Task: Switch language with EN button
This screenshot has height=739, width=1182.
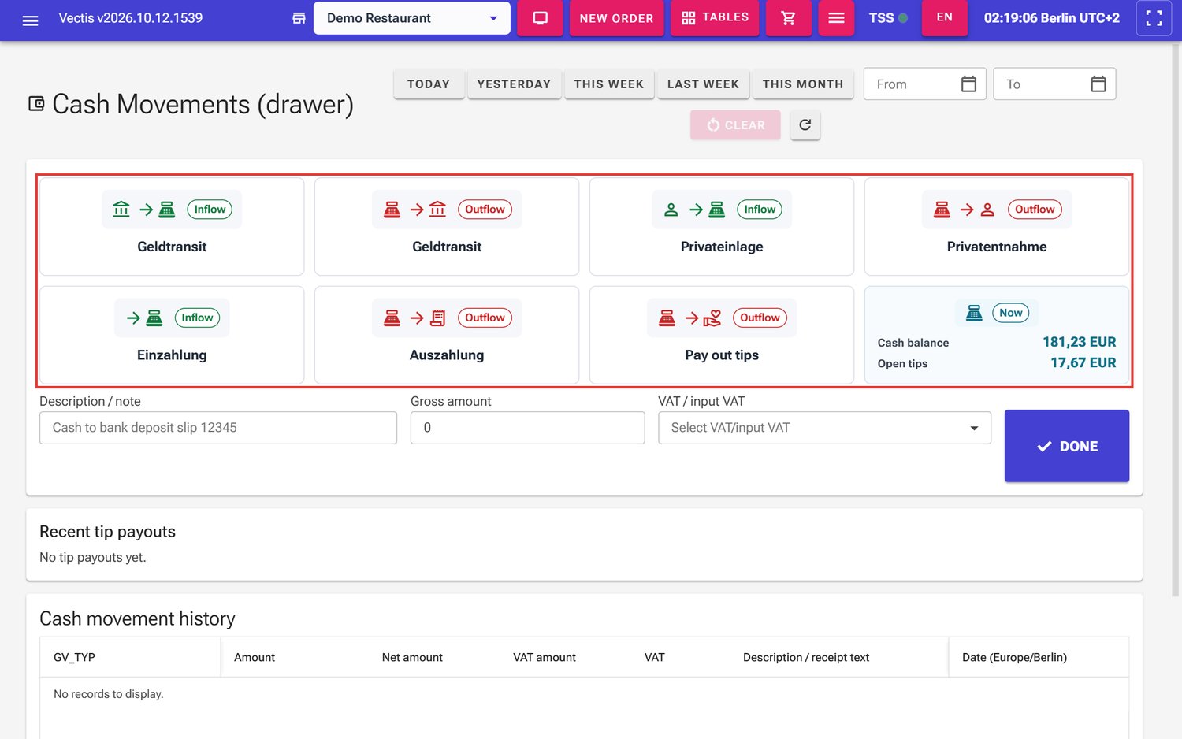Action: 944,17
